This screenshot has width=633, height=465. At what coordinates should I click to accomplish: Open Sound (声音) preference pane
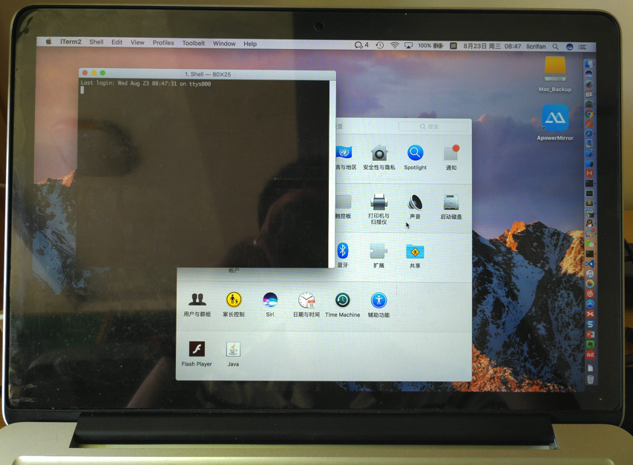pos(415,207)
